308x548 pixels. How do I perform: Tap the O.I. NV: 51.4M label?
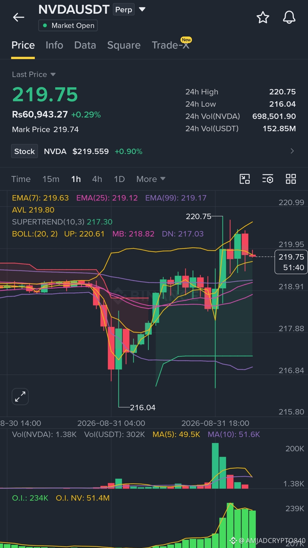(83, 498)
